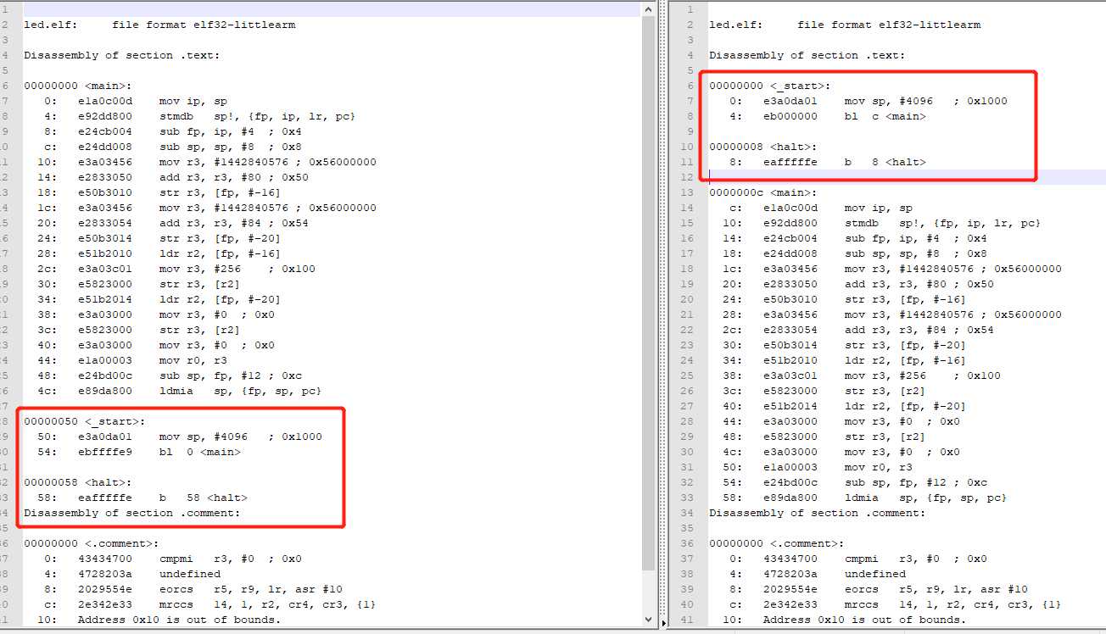Click 'b 58 <halt>' line in left pane
1106x634 pixels.
[x=203, y=498]
